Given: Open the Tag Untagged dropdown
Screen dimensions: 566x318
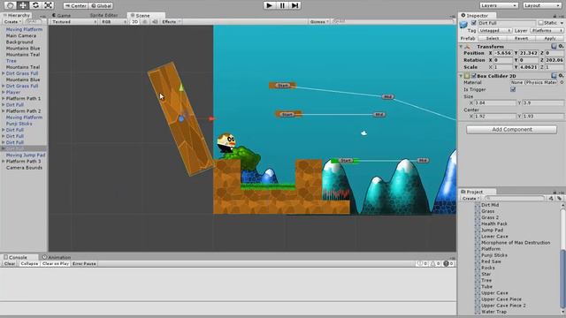Looking at the screenshot, I should (x=495, y=31).
